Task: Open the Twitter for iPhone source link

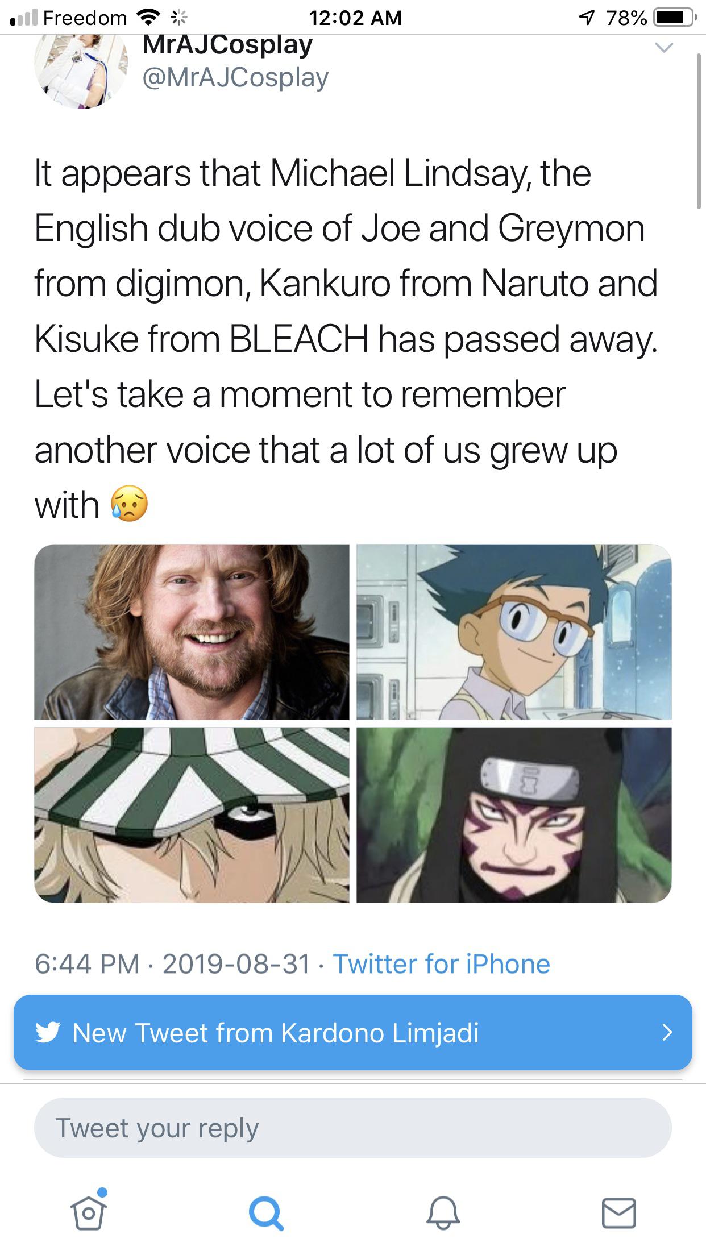Action: tap(442, 963)
